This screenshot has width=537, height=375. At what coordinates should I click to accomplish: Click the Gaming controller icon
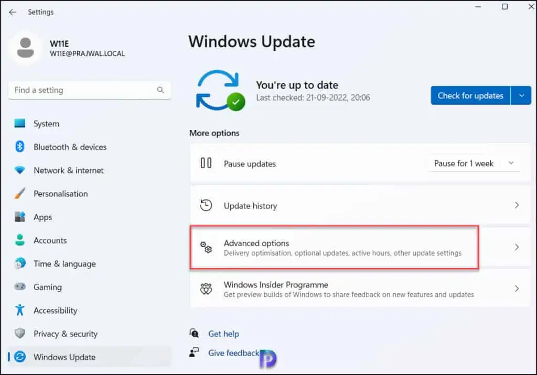click(x=20, y=286)
